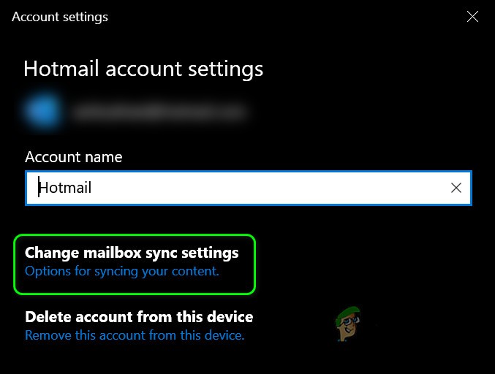Click the Account name label
495x374 pixels.
(74, 157)
